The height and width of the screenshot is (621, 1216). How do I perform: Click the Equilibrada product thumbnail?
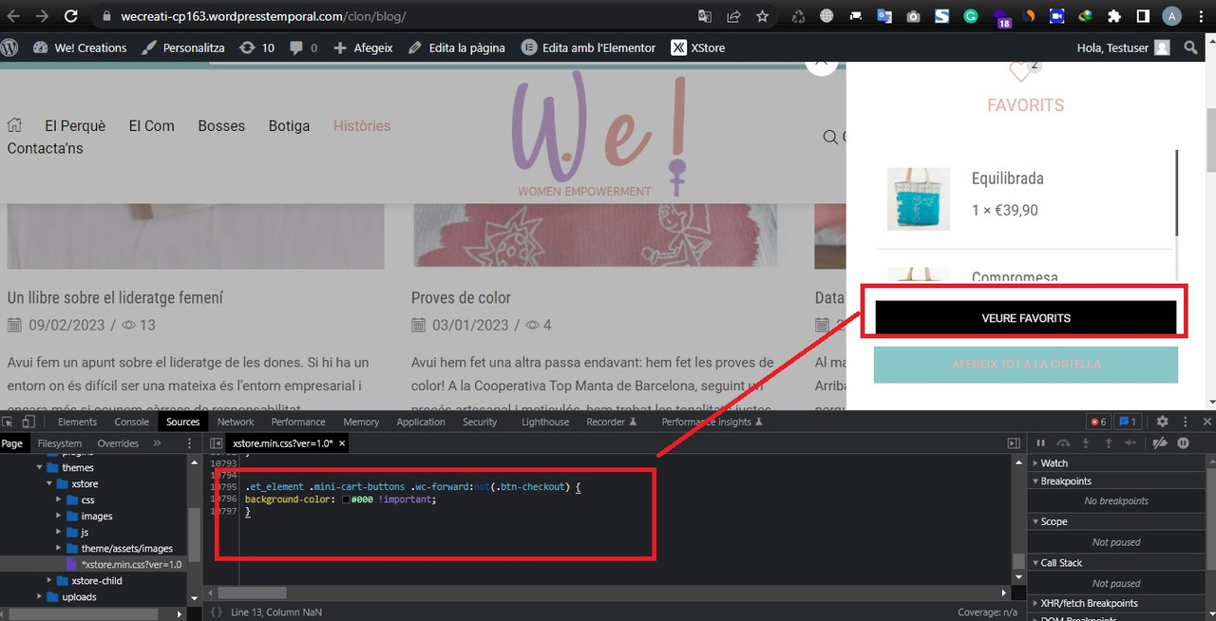918,198
